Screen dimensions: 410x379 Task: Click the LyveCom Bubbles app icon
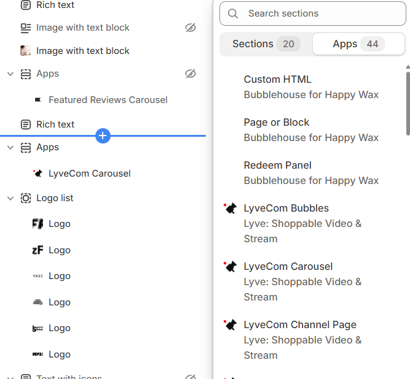pyautogui.click(x=231, y=209)
